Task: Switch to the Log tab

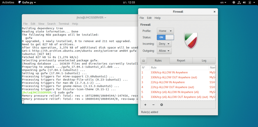Action: pyautogui.click(x=204, y=61)
